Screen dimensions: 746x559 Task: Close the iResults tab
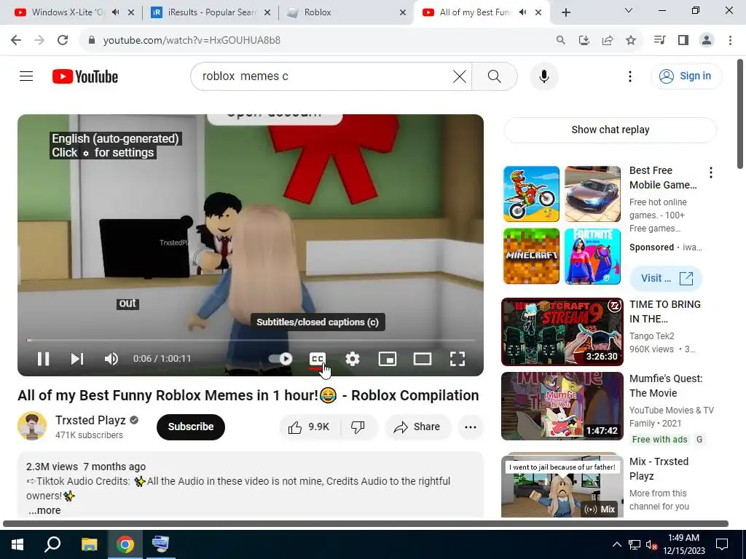(267, 12)
